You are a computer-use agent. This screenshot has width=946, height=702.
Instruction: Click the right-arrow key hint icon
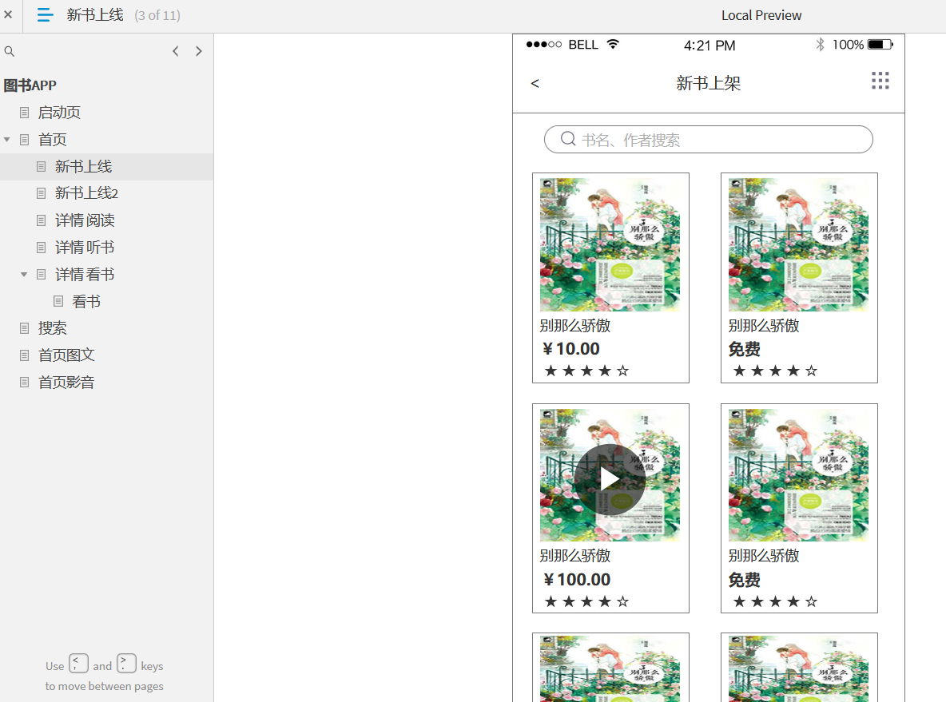[126, 664]
